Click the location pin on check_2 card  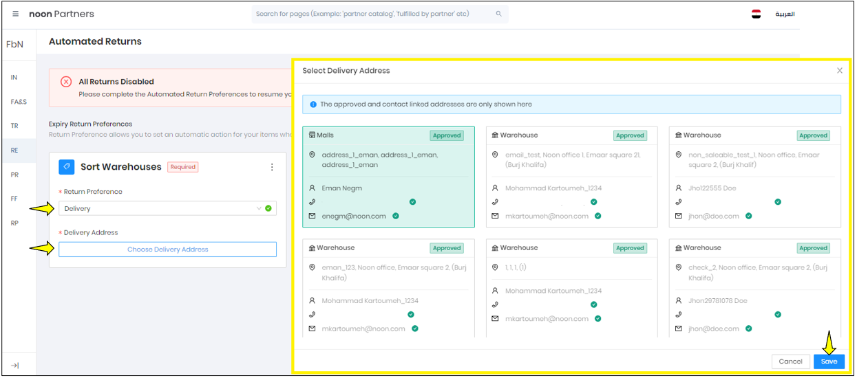pyautogui.click(x=678, y=268)
